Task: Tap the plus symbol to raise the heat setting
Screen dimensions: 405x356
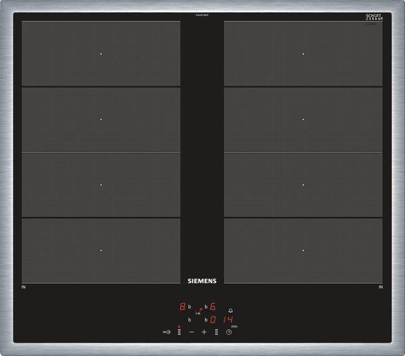Action: pos(204,332)
